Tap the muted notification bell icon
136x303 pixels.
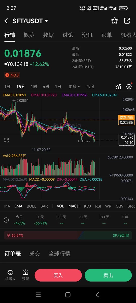pyautogui.click(x=89, y=8)
